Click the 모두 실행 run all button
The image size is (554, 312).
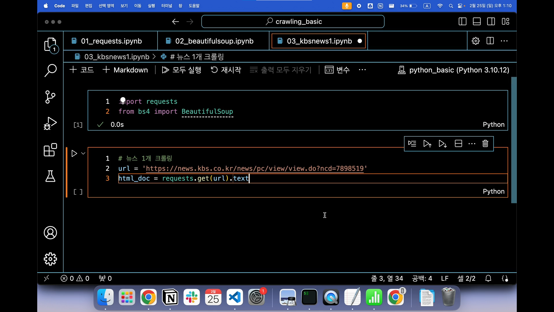(x=181, y=70)
